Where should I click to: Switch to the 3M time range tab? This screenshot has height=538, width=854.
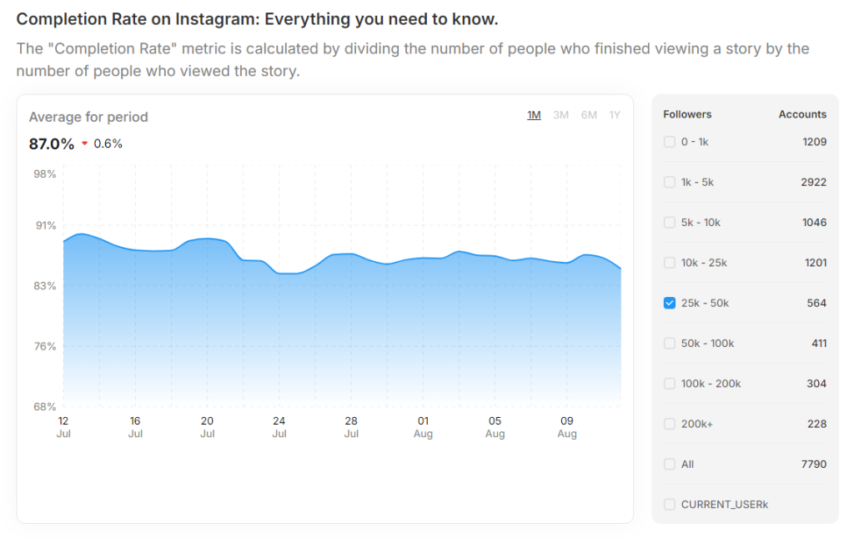(x=560, y=115)
